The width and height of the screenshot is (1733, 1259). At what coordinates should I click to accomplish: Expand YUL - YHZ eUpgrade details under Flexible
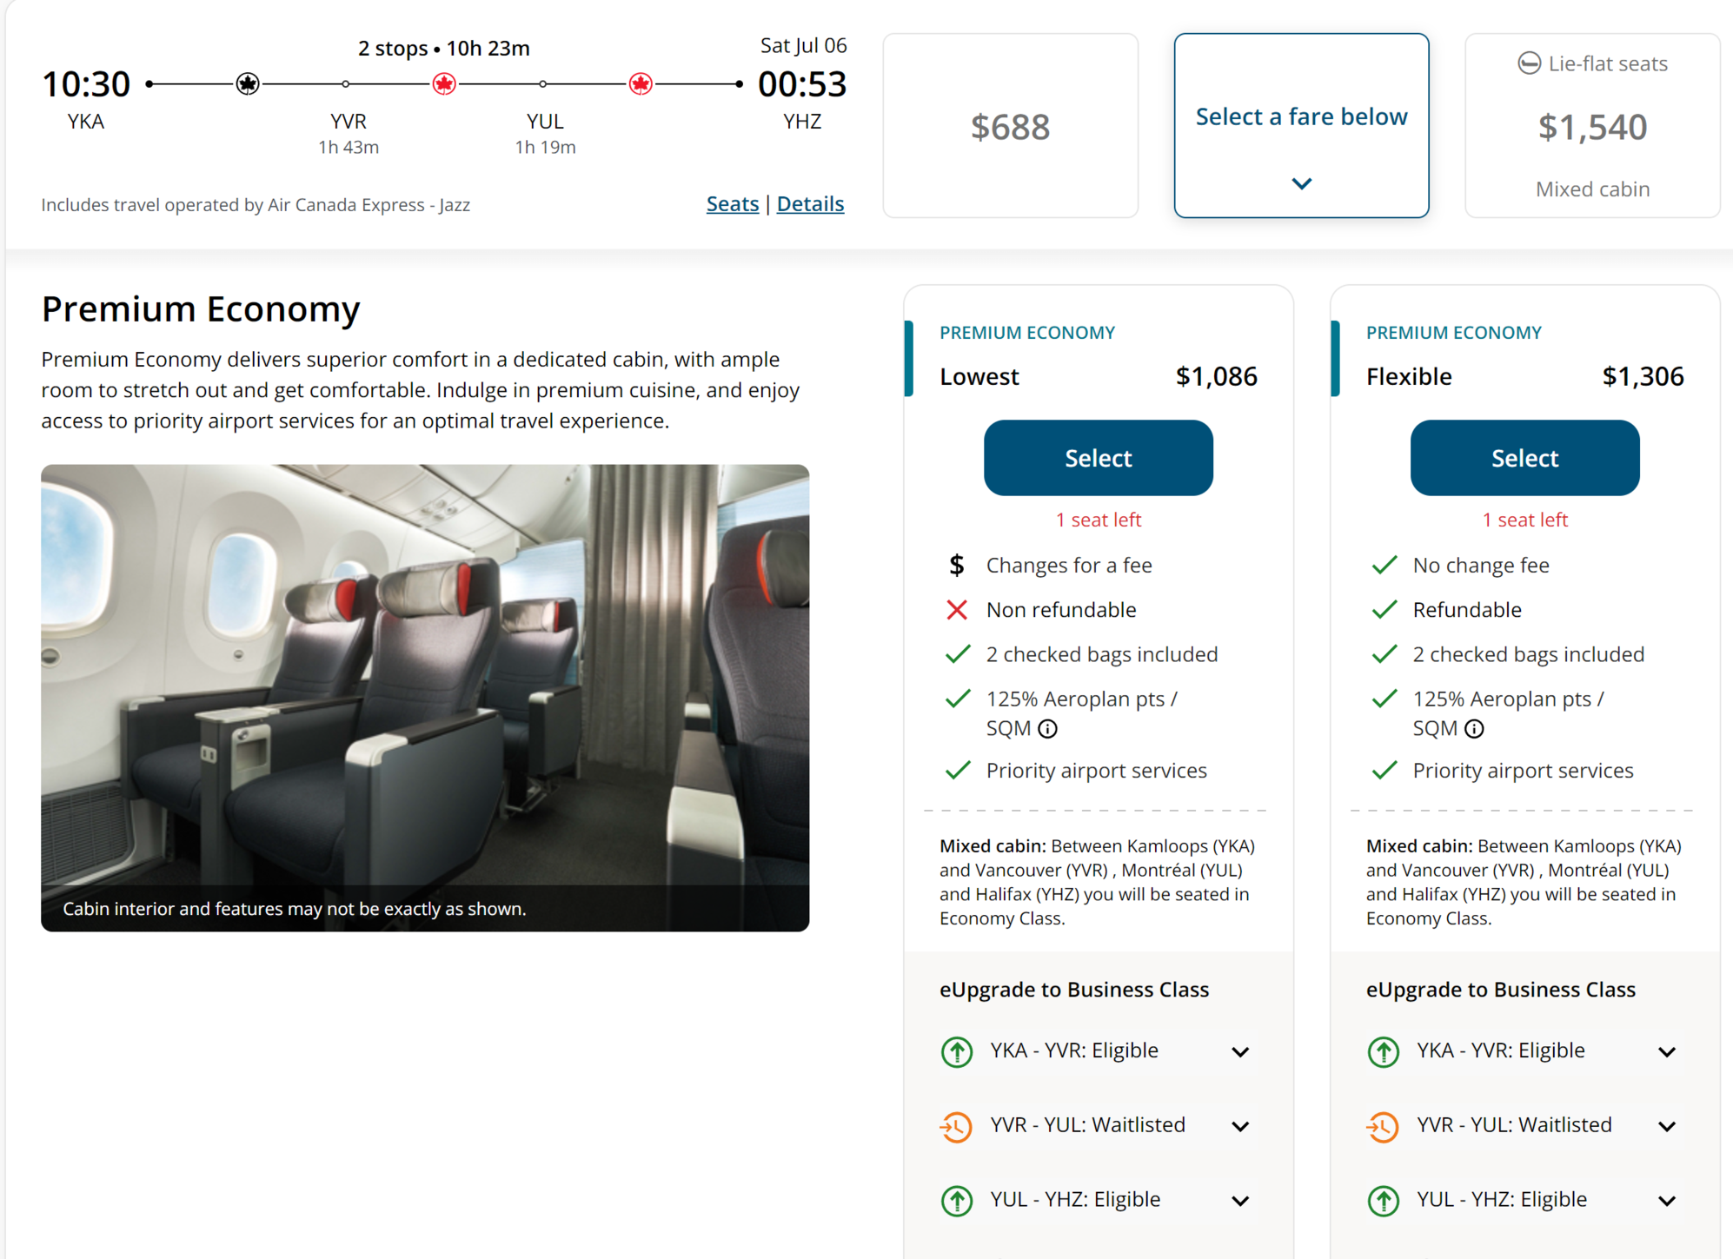point(1666,1201)
